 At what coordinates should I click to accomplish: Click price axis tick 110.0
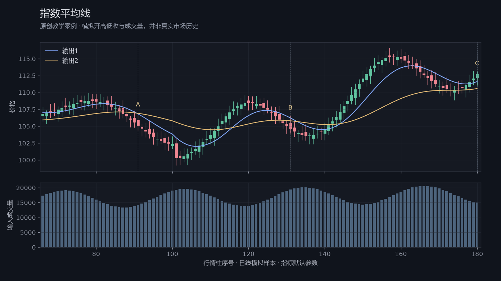[x=27, y=93]
